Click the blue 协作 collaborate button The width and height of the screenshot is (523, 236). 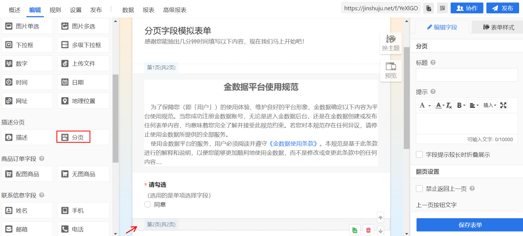pos(467,8)
